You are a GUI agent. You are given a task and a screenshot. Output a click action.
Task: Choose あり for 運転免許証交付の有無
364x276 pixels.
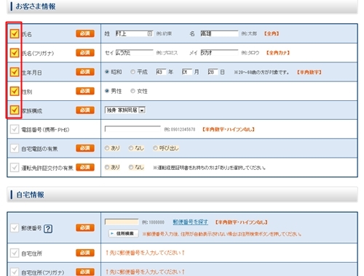pyautogui.click(x=107, y=167)
